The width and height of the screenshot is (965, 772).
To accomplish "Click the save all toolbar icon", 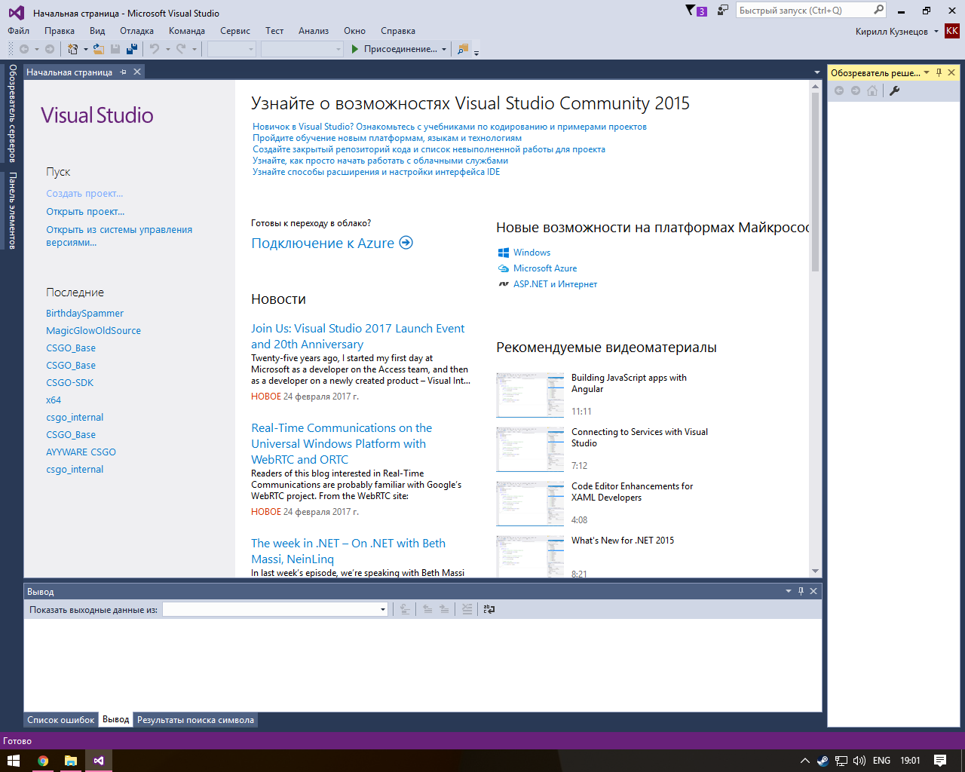I will pos(132,49).
